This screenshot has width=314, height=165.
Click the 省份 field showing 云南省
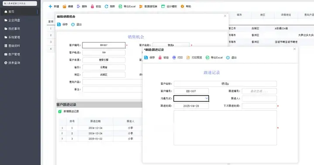(x=104, y=67)
